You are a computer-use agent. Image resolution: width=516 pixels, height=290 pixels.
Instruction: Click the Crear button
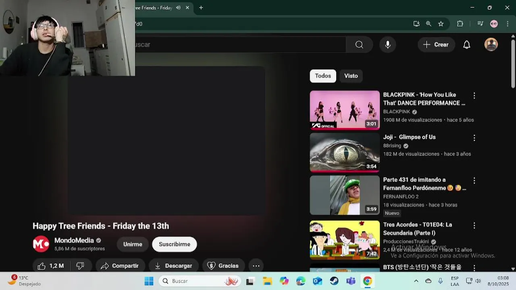tap(436, 45)
